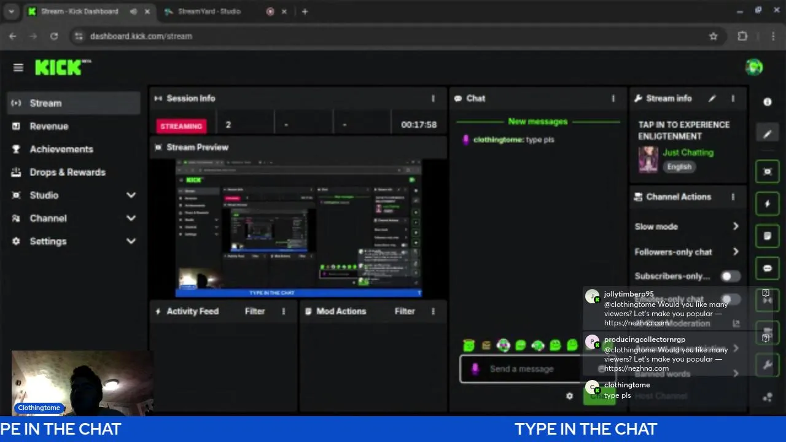Click the Mod Actions Filter button
Screen dimensions: 786x442
pyautogui.click(x=405, y=311)
